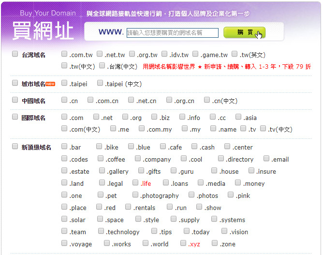This screenshot has width=322, height=255.
Task: Enable the .org checkbox
Action: coord(125,117)
